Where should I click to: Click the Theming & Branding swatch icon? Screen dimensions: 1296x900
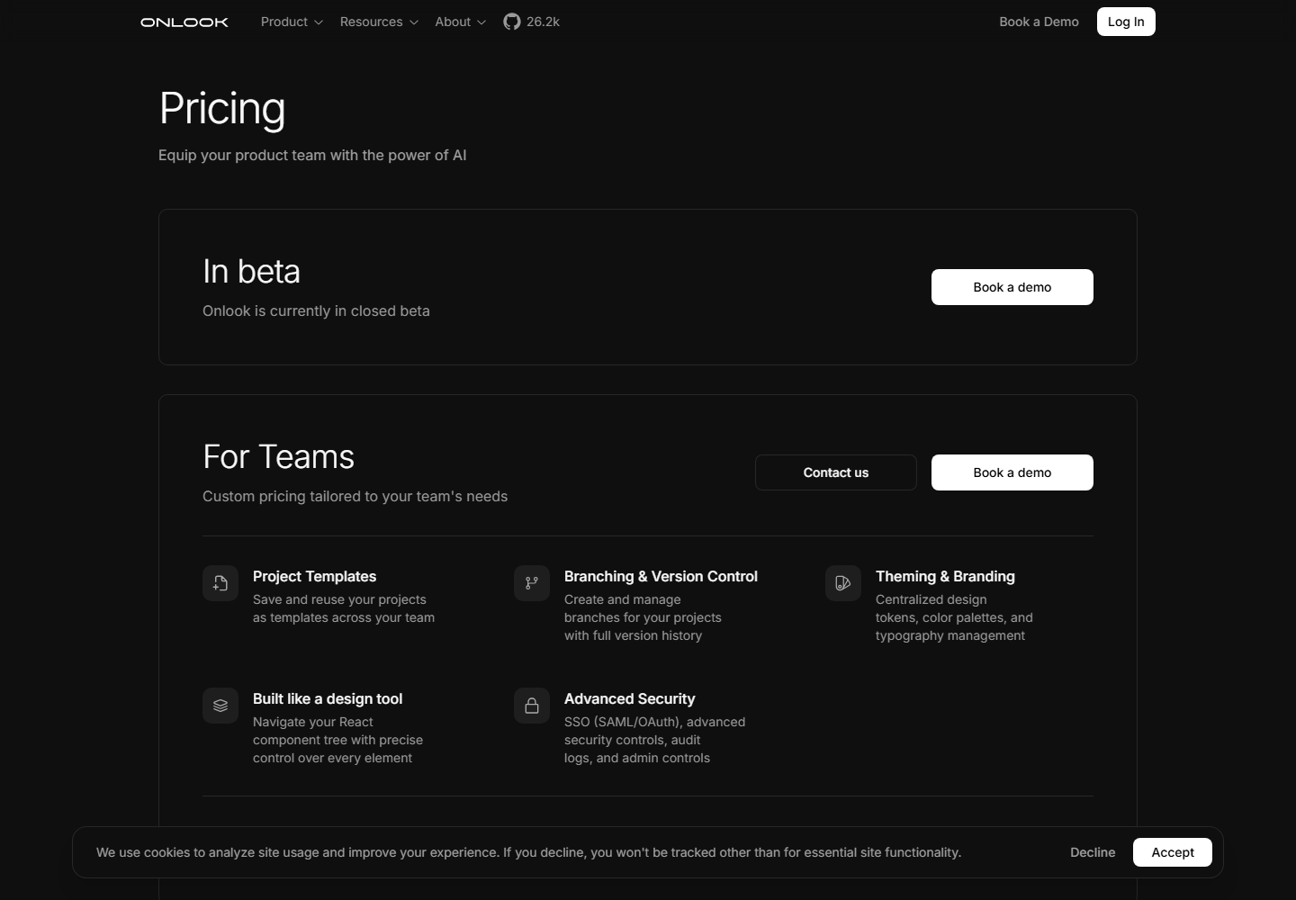click(x=843, y=583)
